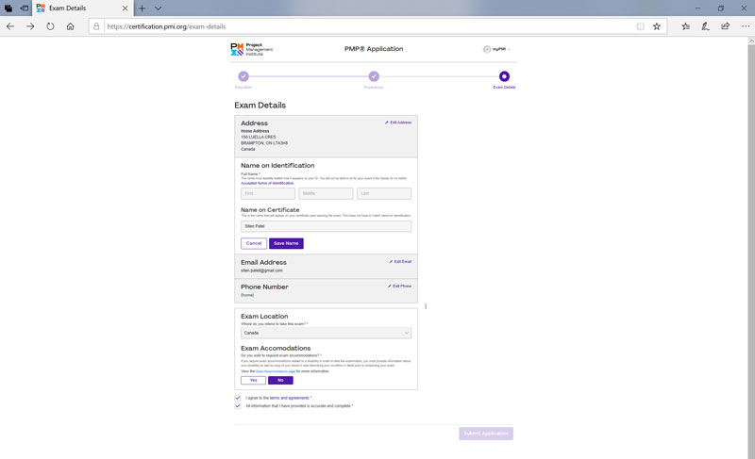Open the tab list chevron beside new tab

click(158, 8)
